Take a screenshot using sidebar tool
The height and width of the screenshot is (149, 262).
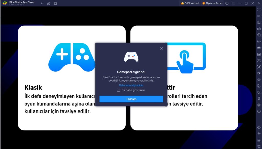pyautogui.click(x=258, y=60)
